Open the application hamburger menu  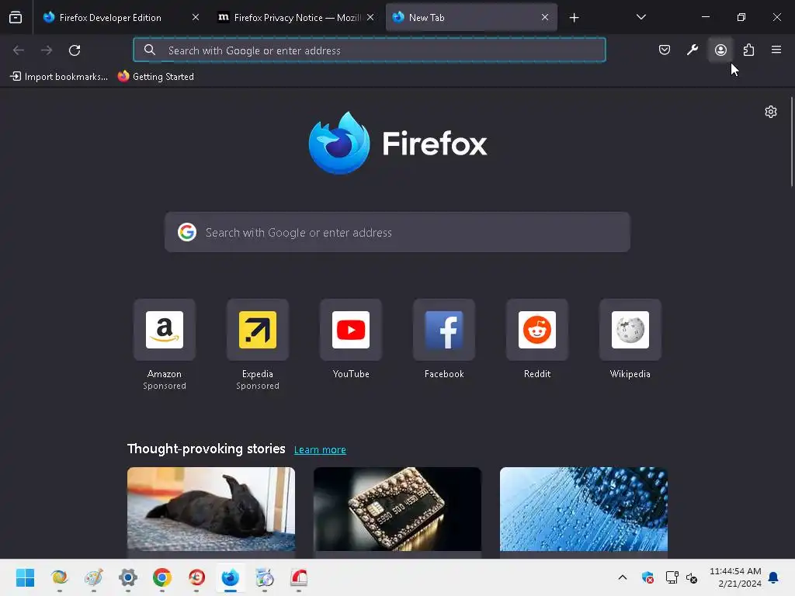[776, 50]
